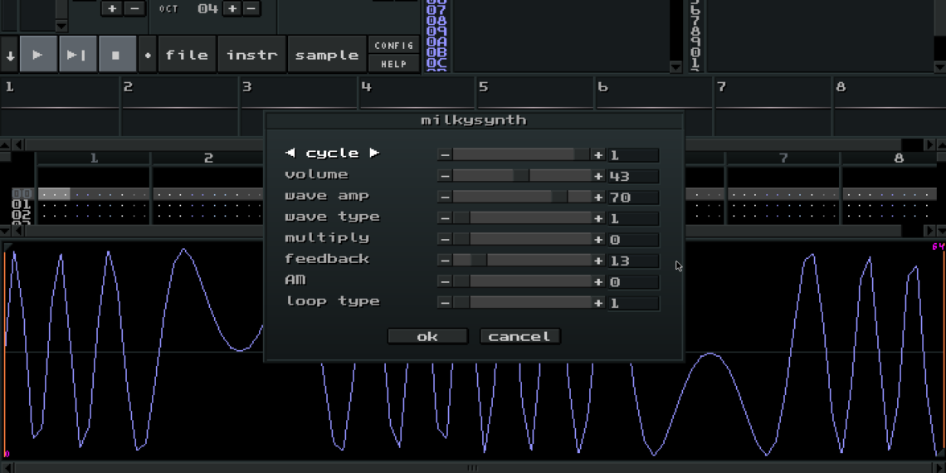
Task: Click the down arrow button left of play
Action: (x=10, y=54)
